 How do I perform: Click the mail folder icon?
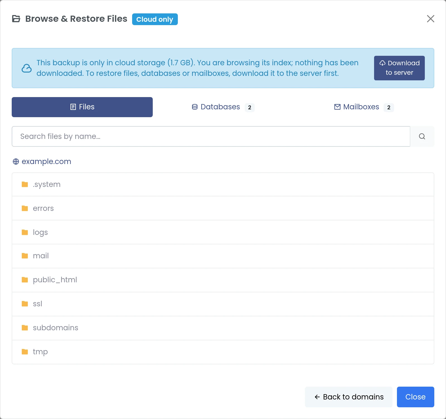click(x=25, y=256)
